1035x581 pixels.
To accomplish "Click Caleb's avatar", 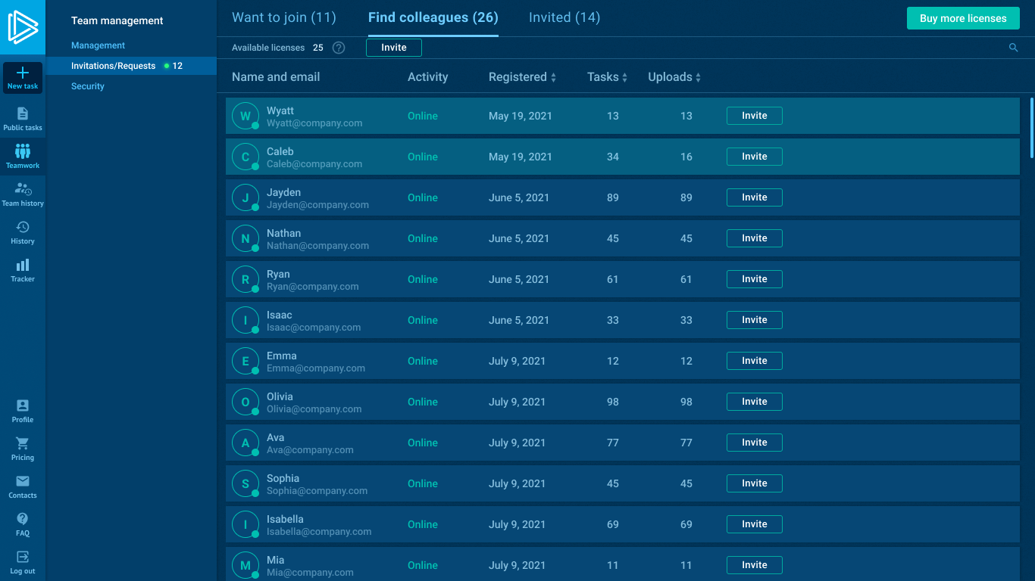I will 245,157.
